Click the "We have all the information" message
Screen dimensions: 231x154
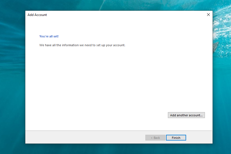pos(82,45)
